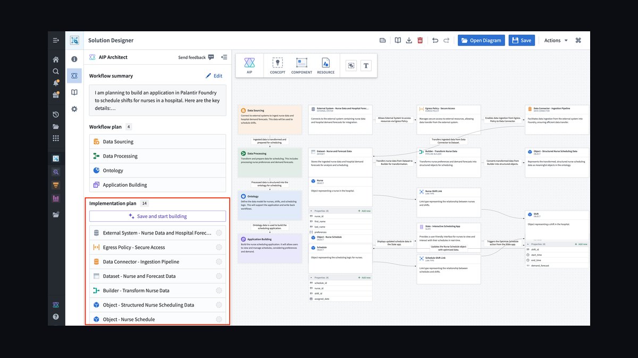
Task: Open the documentation book panel icon
Action: pyautogui.click(x=74, y=92)
